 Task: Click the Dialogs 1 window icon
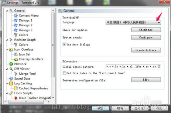tap(16, 20)
